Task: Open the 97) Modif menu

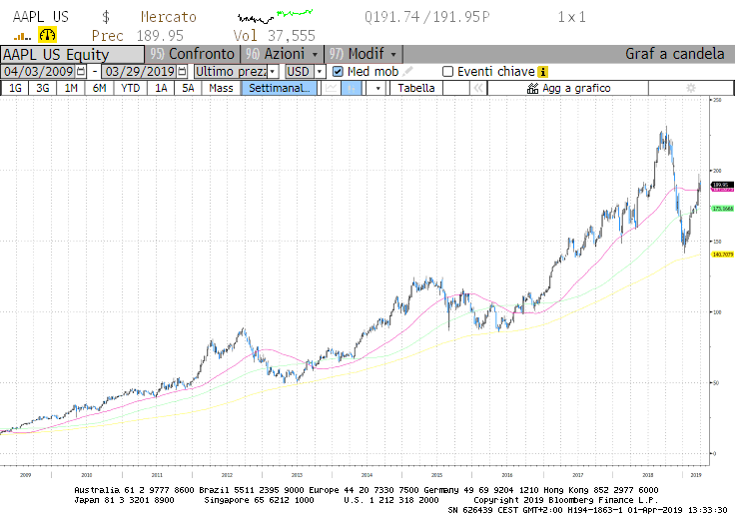Action: (364, 54)
